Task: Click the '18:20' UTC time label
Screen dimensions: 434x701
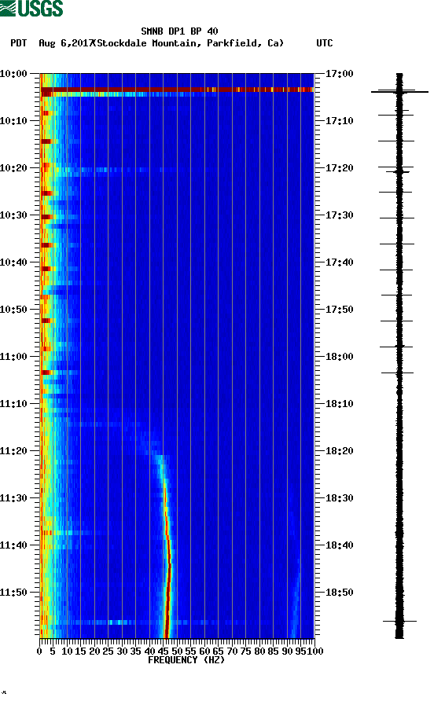Action: point(339,451)
